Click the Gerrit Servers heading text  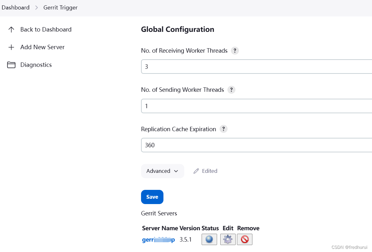click(159, 213)
